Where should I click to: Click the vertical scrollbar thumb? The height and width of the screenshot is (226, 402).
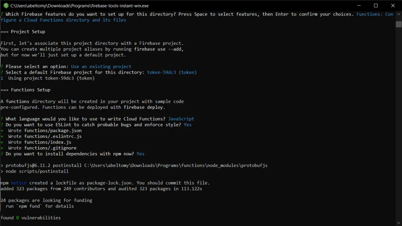398,24
